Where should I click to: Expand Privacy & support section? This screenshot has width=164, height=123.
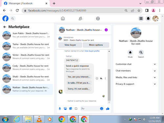(136, 84)
